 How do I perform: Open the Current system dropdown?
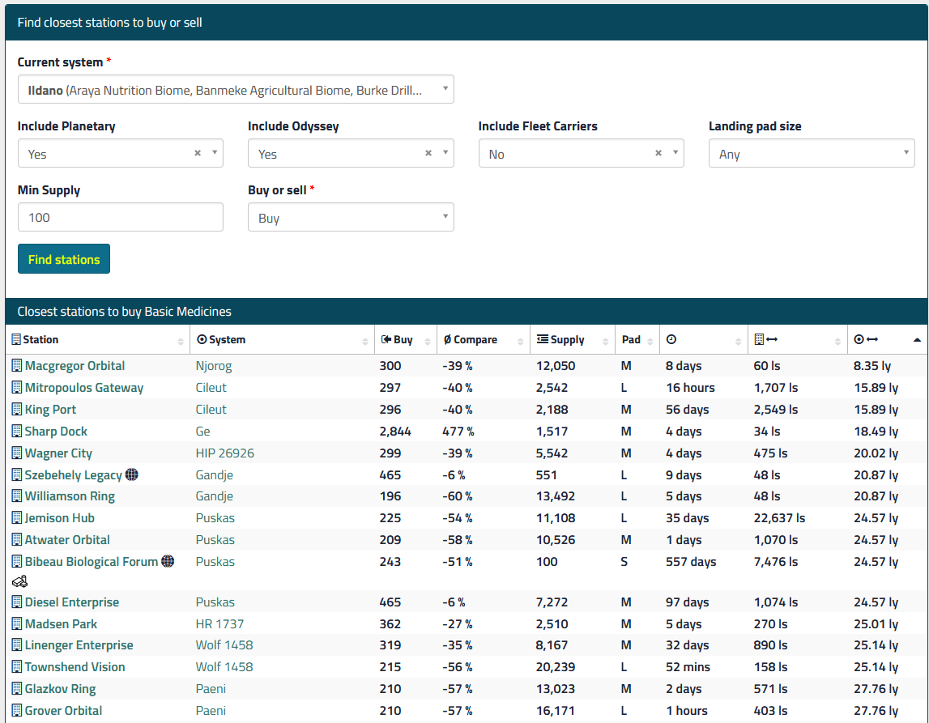236,89
